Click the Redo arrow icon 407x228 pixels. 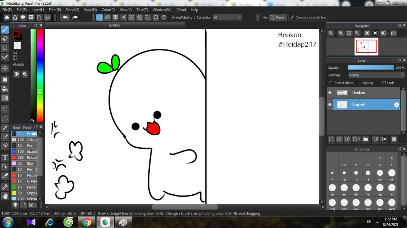(x=75, y=17)
